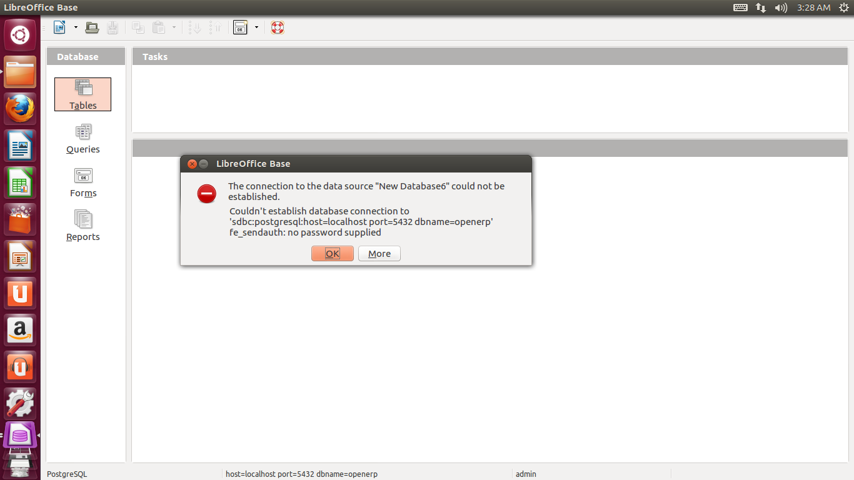Screen dimensions: 854x480
Task: Click PostgreSQL in the status bar
Action: (67, 474)
